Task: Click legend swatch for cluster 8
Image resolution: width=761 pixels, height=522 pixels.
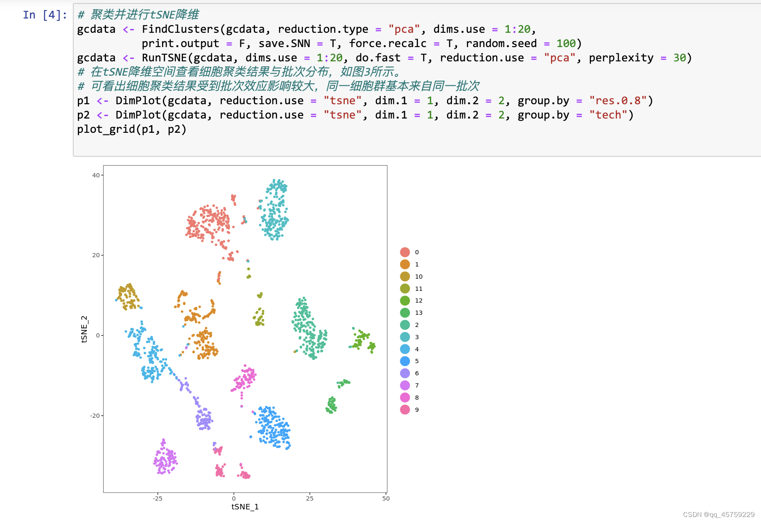Action: click(405, 398)
